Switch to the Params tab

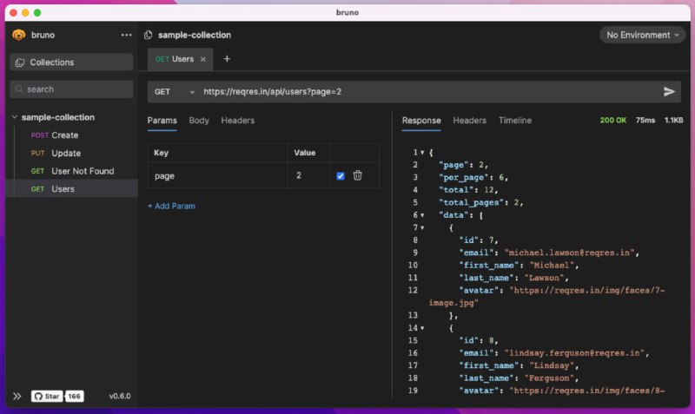pos(162,121)
